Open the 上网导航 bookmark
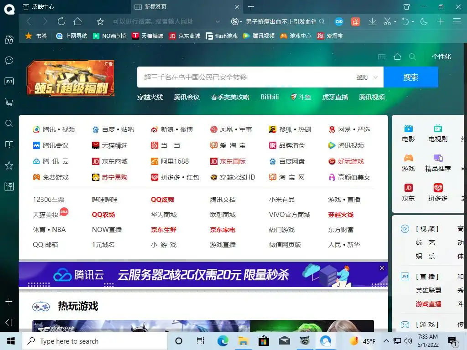467x350 pixels. click(72, 36)
